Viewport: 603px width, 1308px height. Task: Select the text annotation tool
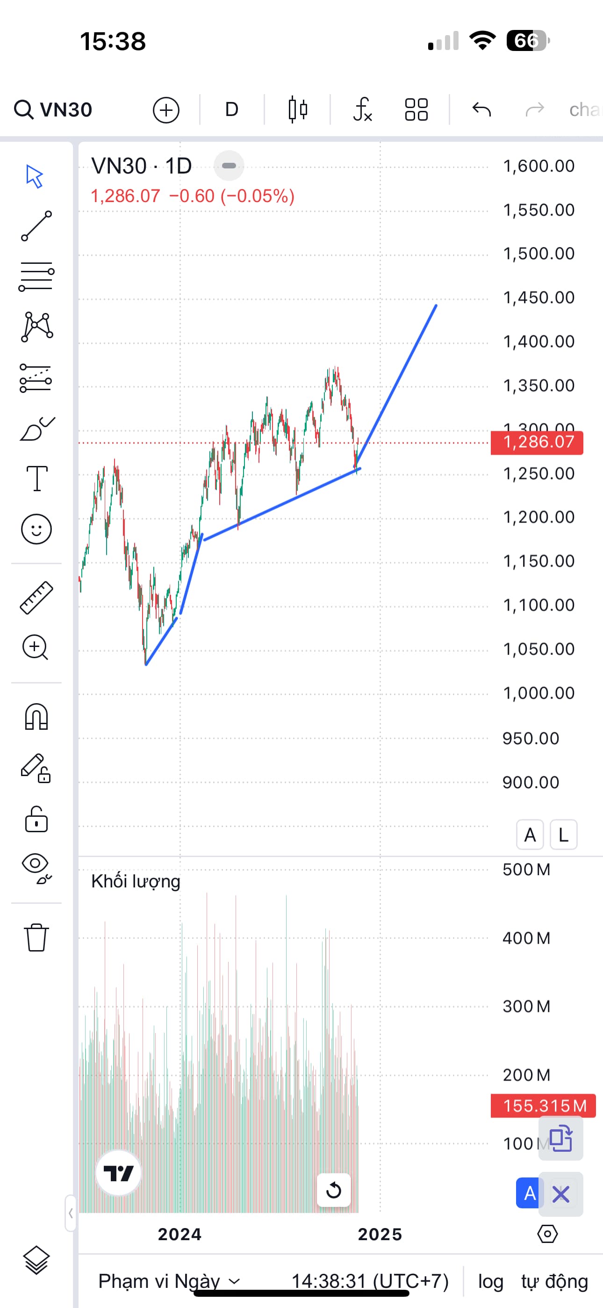point(36,478)
